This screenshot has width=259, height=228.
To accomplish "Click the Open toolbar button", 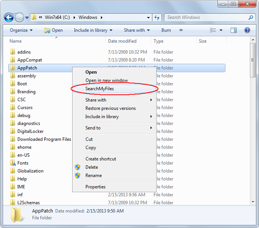I will (54, 30).
